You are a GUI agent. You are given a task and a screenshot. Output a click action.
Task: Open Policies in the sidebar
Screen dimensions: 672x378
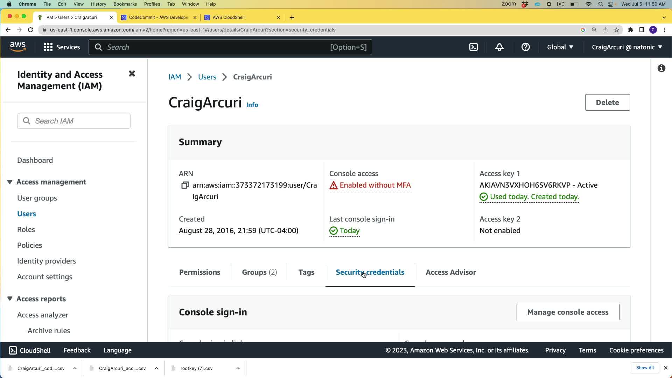[x=29, y=245]
